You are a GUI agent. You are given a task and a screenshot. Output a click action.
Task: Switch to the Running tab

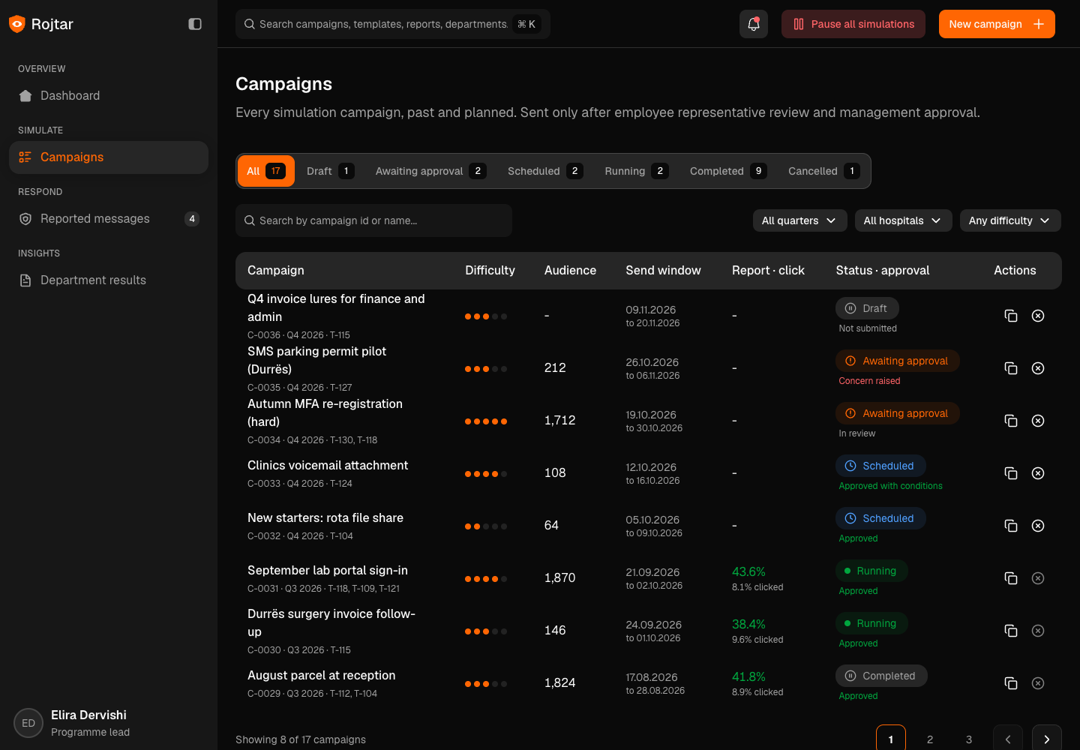coord(637,171)
